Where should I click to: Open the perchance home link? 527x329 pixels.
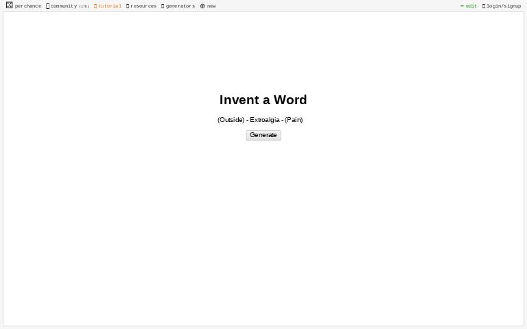(28, 6)
